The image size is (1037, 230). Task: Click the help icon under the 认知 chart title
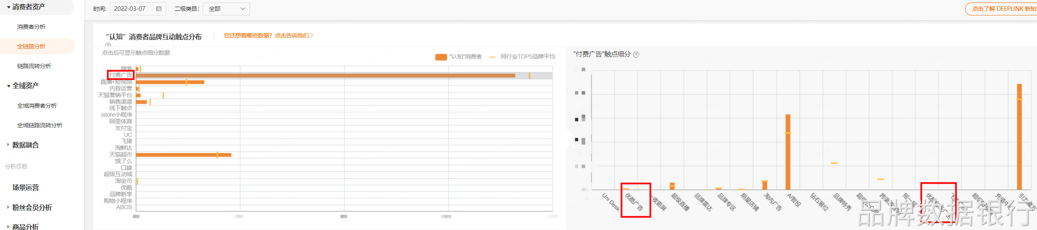tap(108, 45)
